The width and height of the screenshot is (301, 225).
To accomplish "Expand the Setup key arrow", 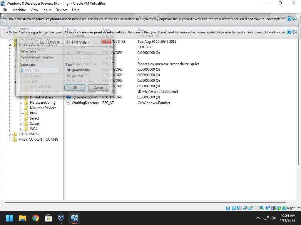I will [x=21, y=124].
